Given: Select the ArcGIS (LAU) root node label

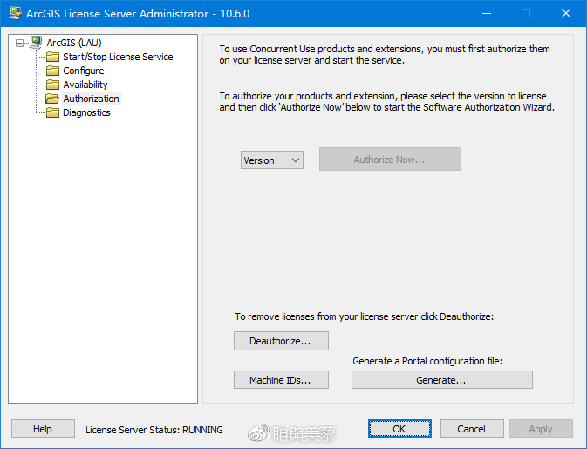Looking at the screenshot, I should click(x=74, y=43).
